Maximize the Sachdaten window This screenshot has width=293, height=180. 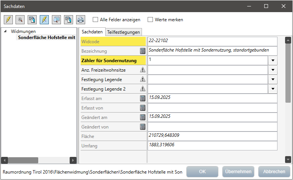(x=266, y=6)
